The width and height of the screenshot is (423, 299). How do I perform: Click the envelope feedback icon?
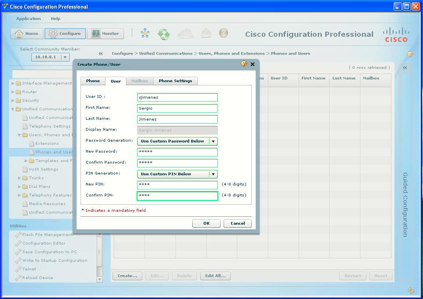point(206,33)
